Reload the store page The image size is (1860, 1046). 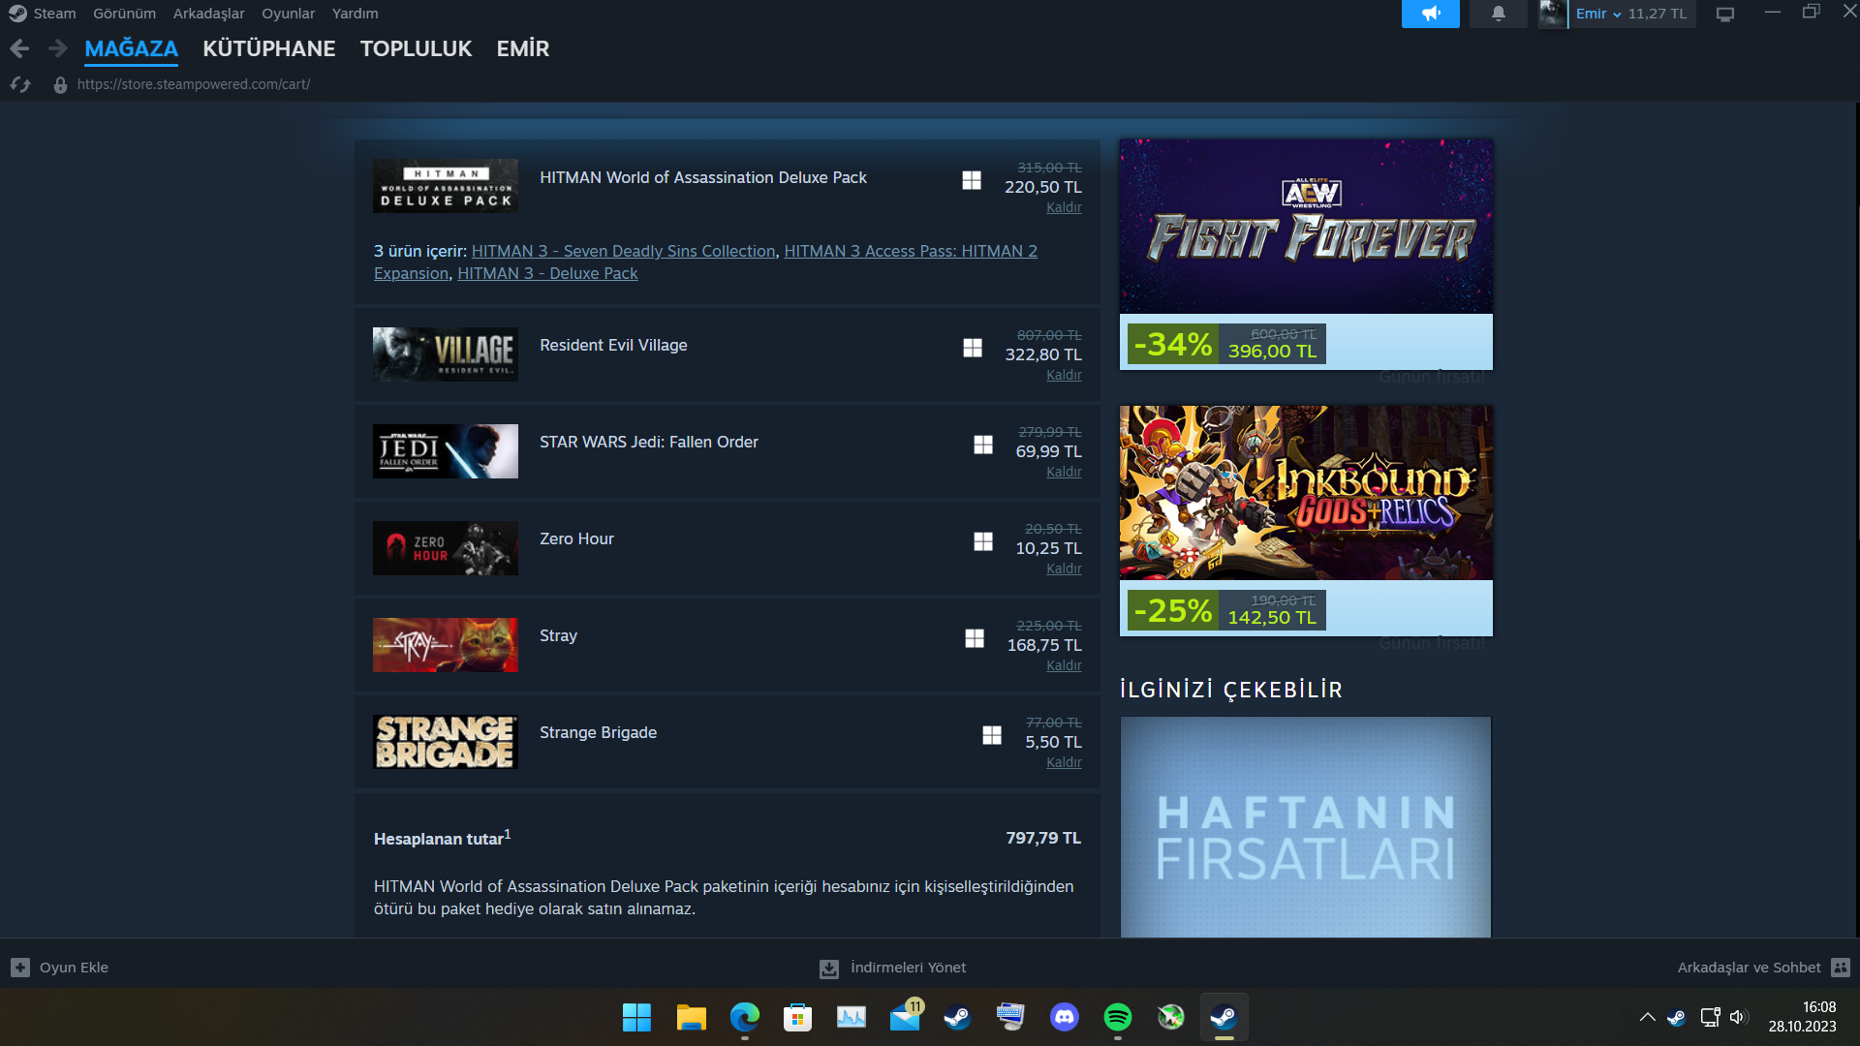tap(20, 85)
